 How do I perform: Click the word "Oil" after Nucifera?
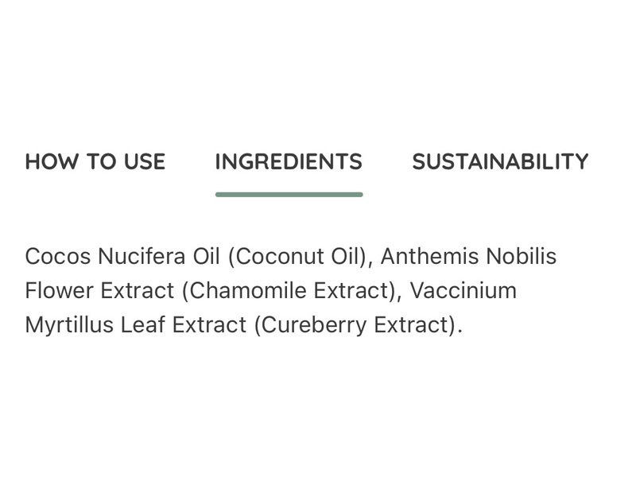point(208,257)
